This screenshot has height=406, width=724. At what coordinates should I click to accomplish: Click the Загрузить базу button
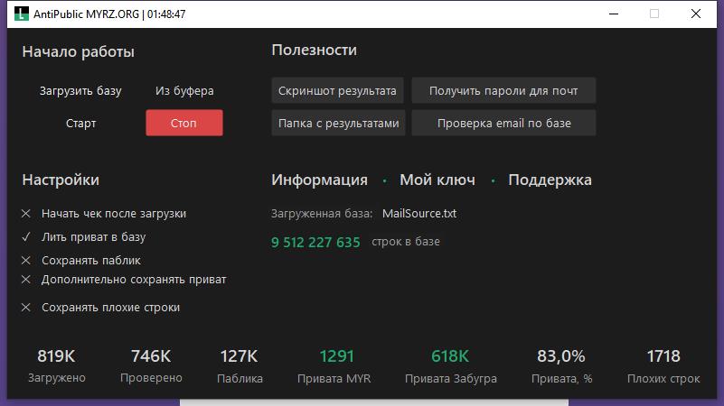pos(80,91)
